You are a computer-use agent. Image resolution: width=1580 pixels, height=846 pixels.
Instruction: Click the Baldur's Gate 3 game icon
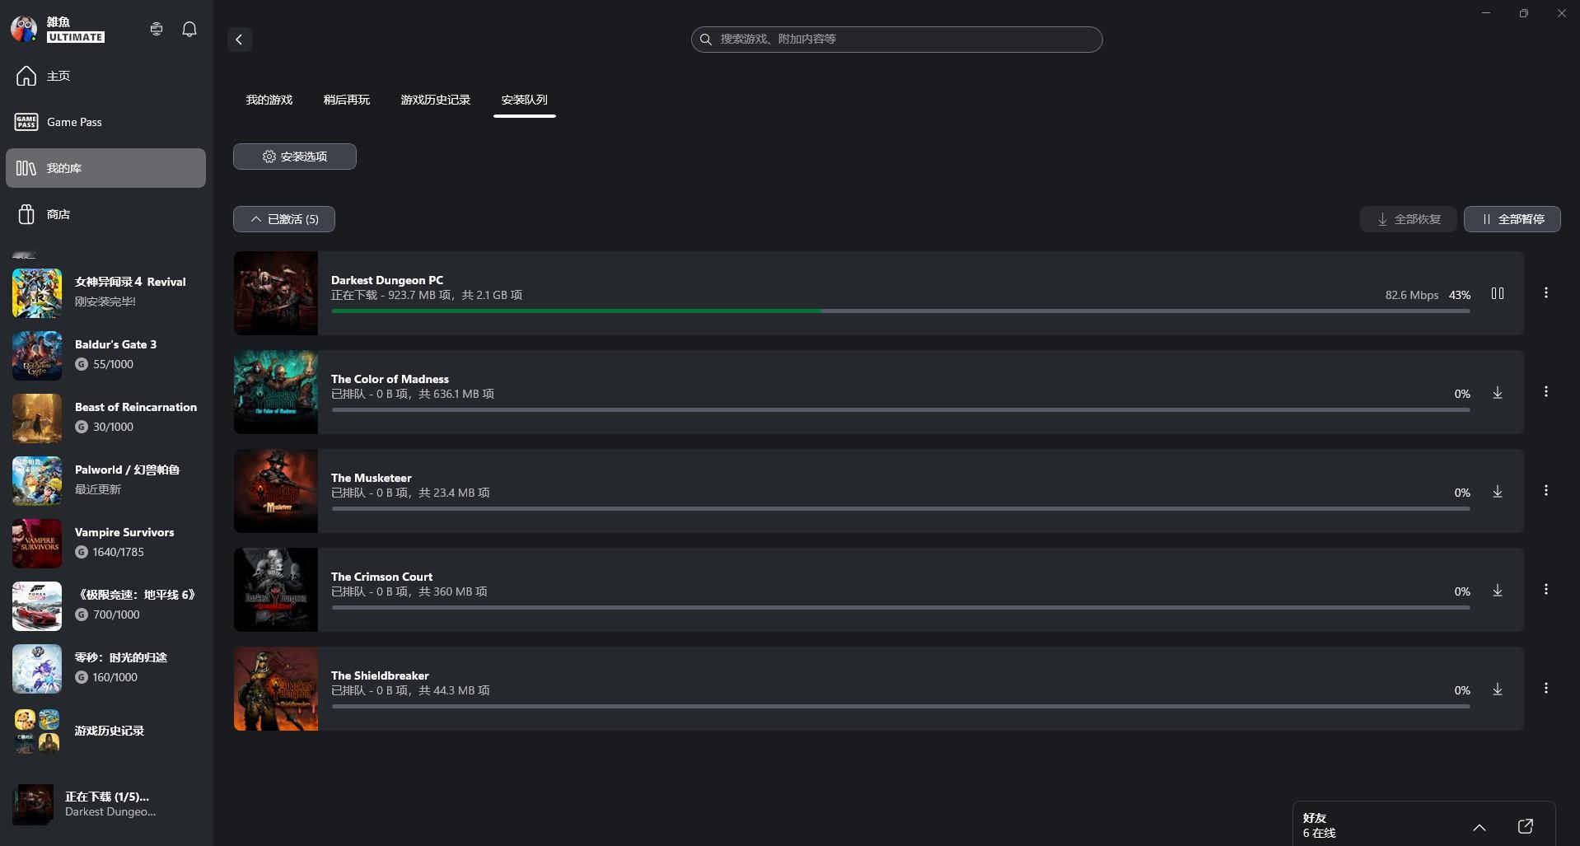(x=37, y=356)
